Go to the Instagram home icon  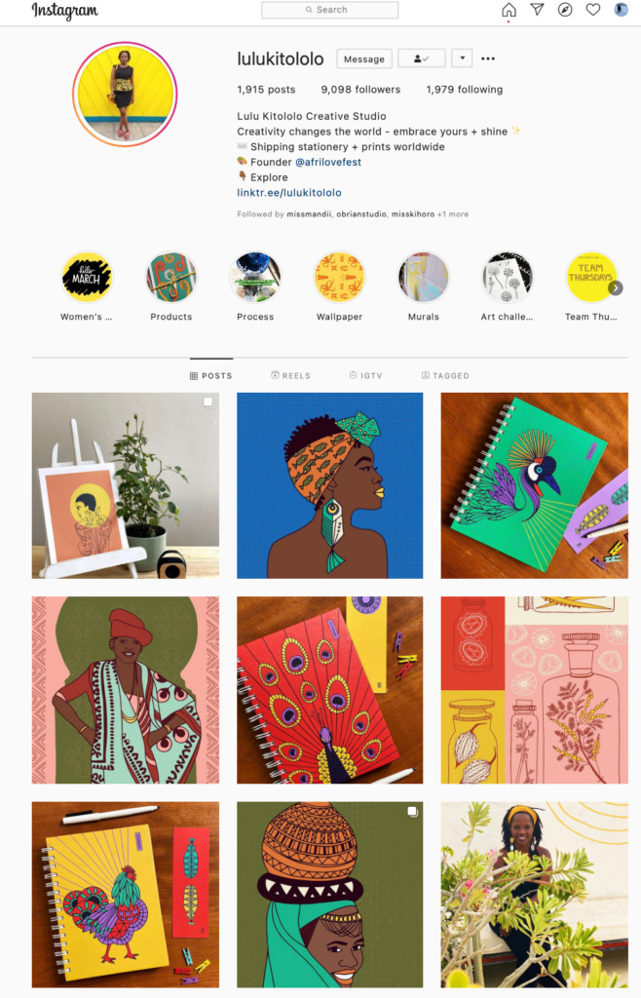pos(509,10)
